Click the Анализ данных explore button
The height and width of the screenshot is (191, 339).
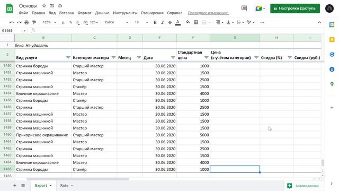point(304,186)
